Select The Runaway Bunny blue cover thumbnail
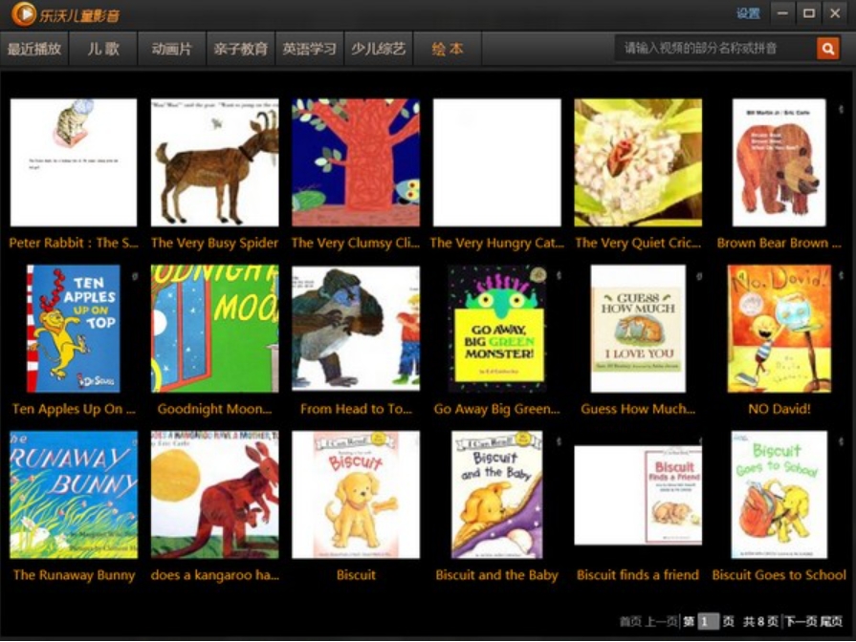856x642 pixels. click(x=74, y=495)
